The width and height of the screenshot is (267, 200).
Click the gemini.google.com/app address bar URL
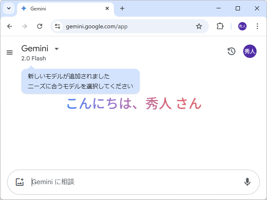[x=96, y=27]
